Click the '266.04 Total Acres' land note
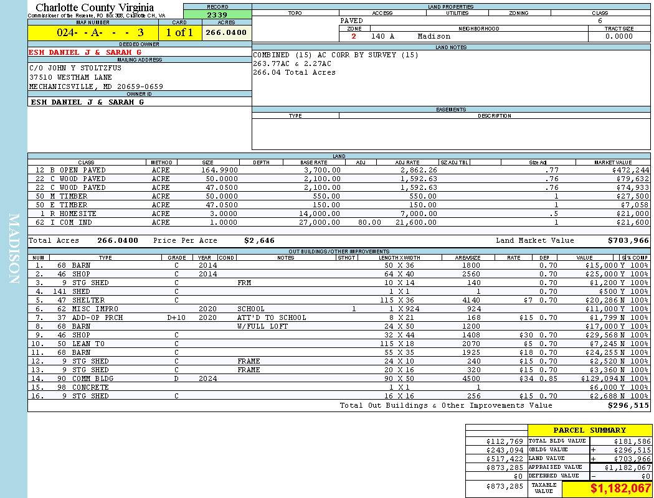This screenshot has height=498, width=654. coord(294,73)
